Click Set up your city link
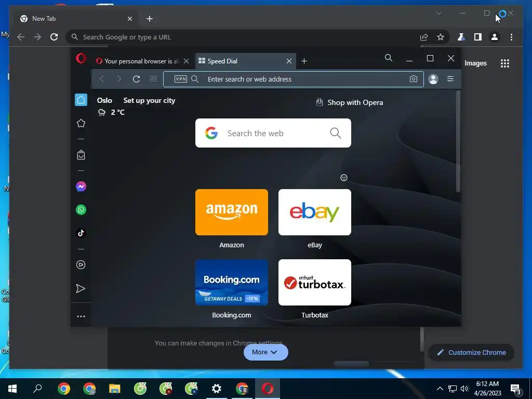Screen dimensions: 532x399 click(x=149, y=100)
